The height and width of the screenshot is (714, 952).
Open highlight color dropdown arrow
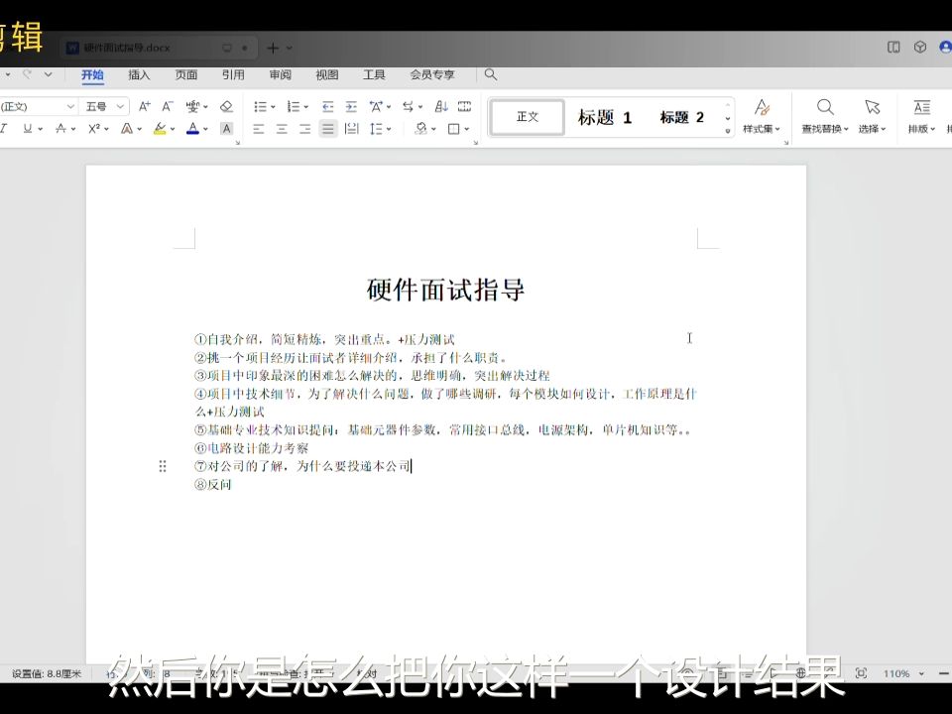[173, 129]
